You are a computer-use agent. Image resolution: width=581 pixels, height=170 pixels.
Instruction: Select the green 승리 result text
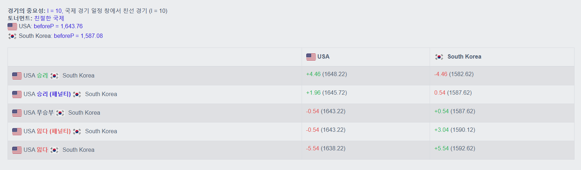42,75
